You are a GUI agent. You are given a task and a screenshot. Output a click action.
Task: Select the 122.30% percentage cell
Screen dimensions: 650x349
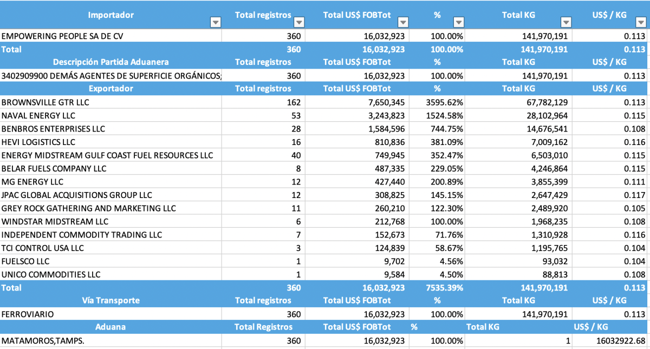coord(438,208)
